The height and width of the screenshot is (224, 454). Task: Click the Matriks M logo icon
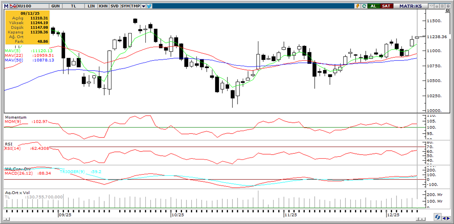[x=6, y=6]
